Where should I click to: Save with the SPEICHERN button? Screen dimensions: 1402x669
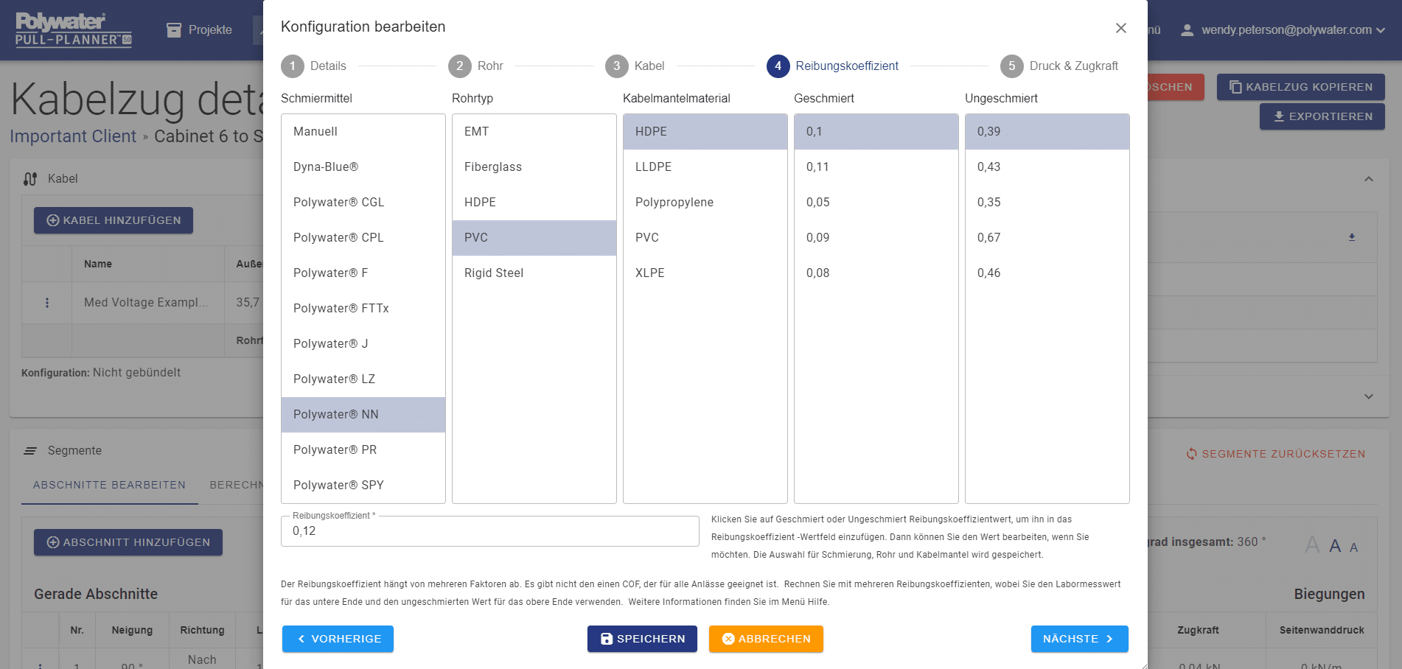pyautogui.click(x=642, y=639)
